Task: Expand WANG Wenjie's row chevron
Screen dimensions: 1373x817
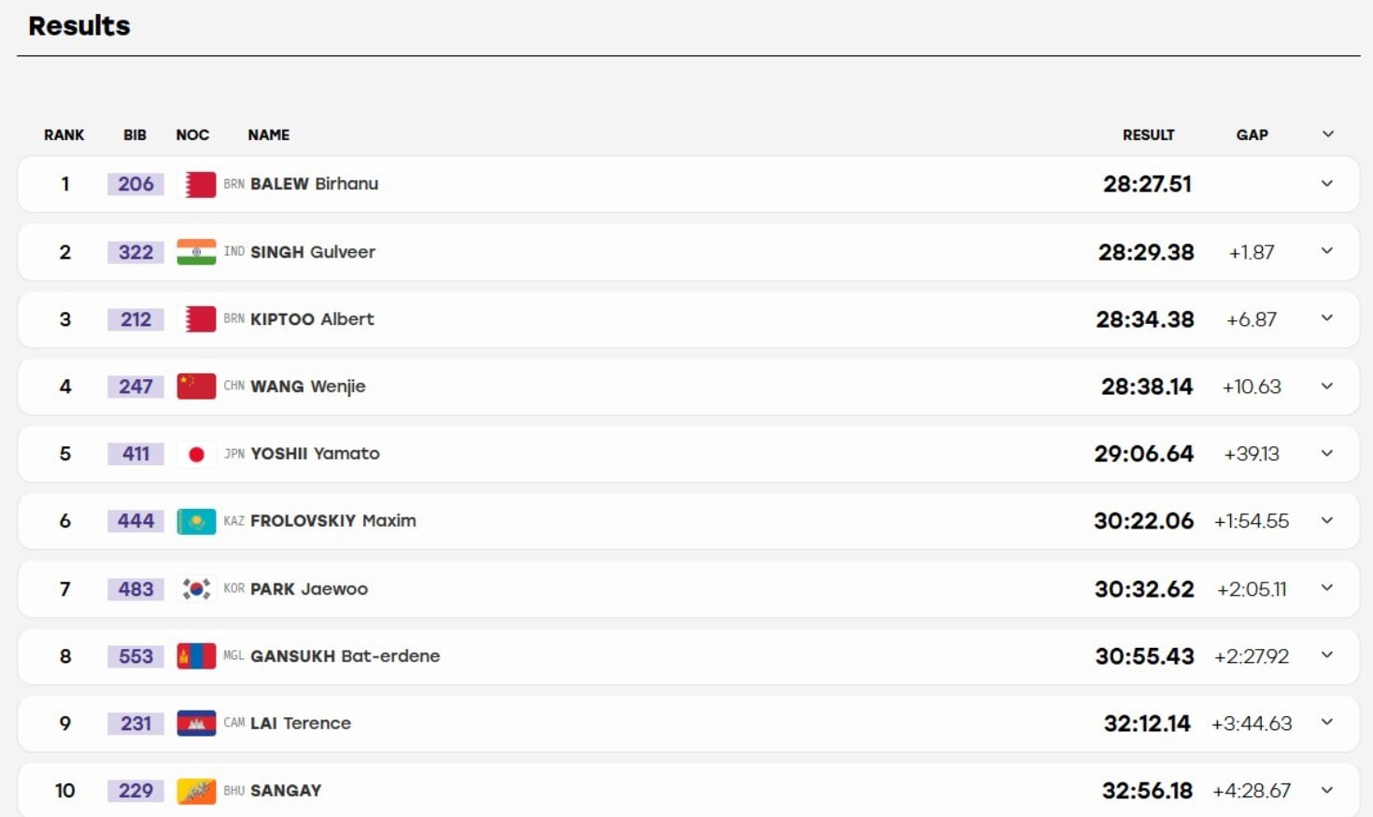Action: pos(1326,386)
